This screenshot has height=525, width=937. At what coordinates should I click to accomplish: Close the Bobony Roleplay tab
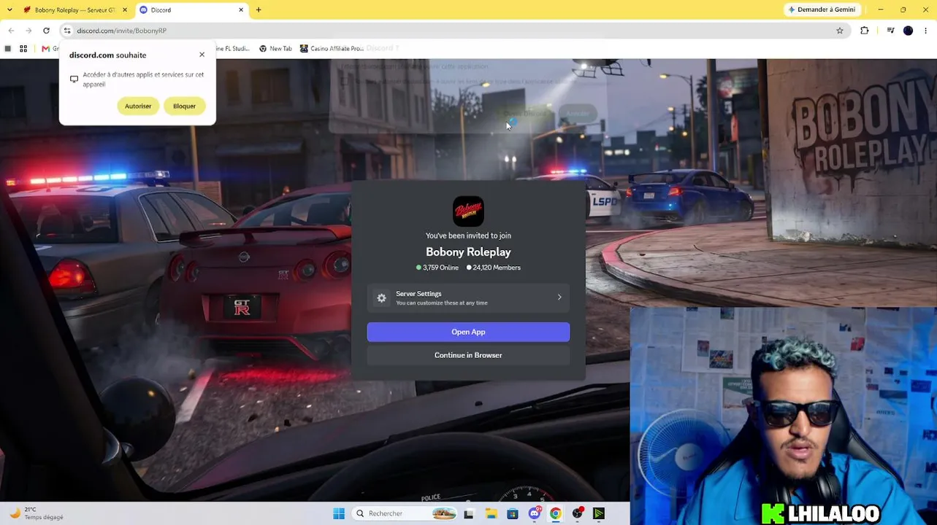(125, 9)
